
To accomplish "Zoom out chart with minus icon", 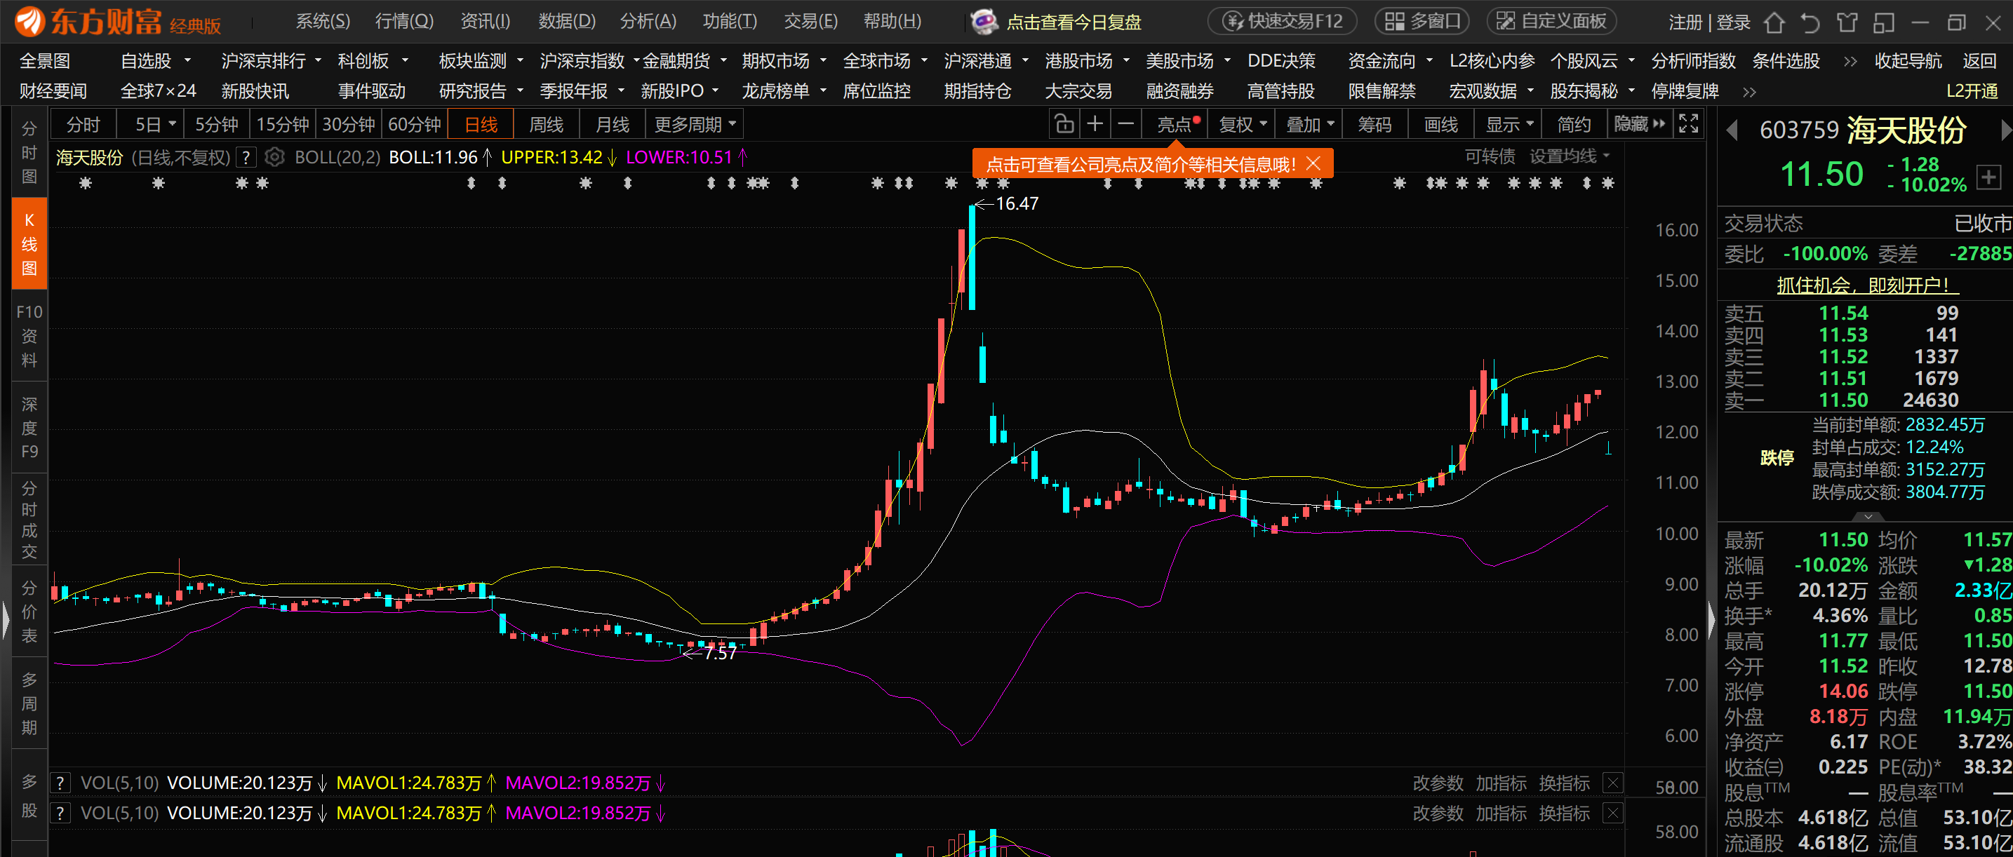I will tap(1125, 124).
